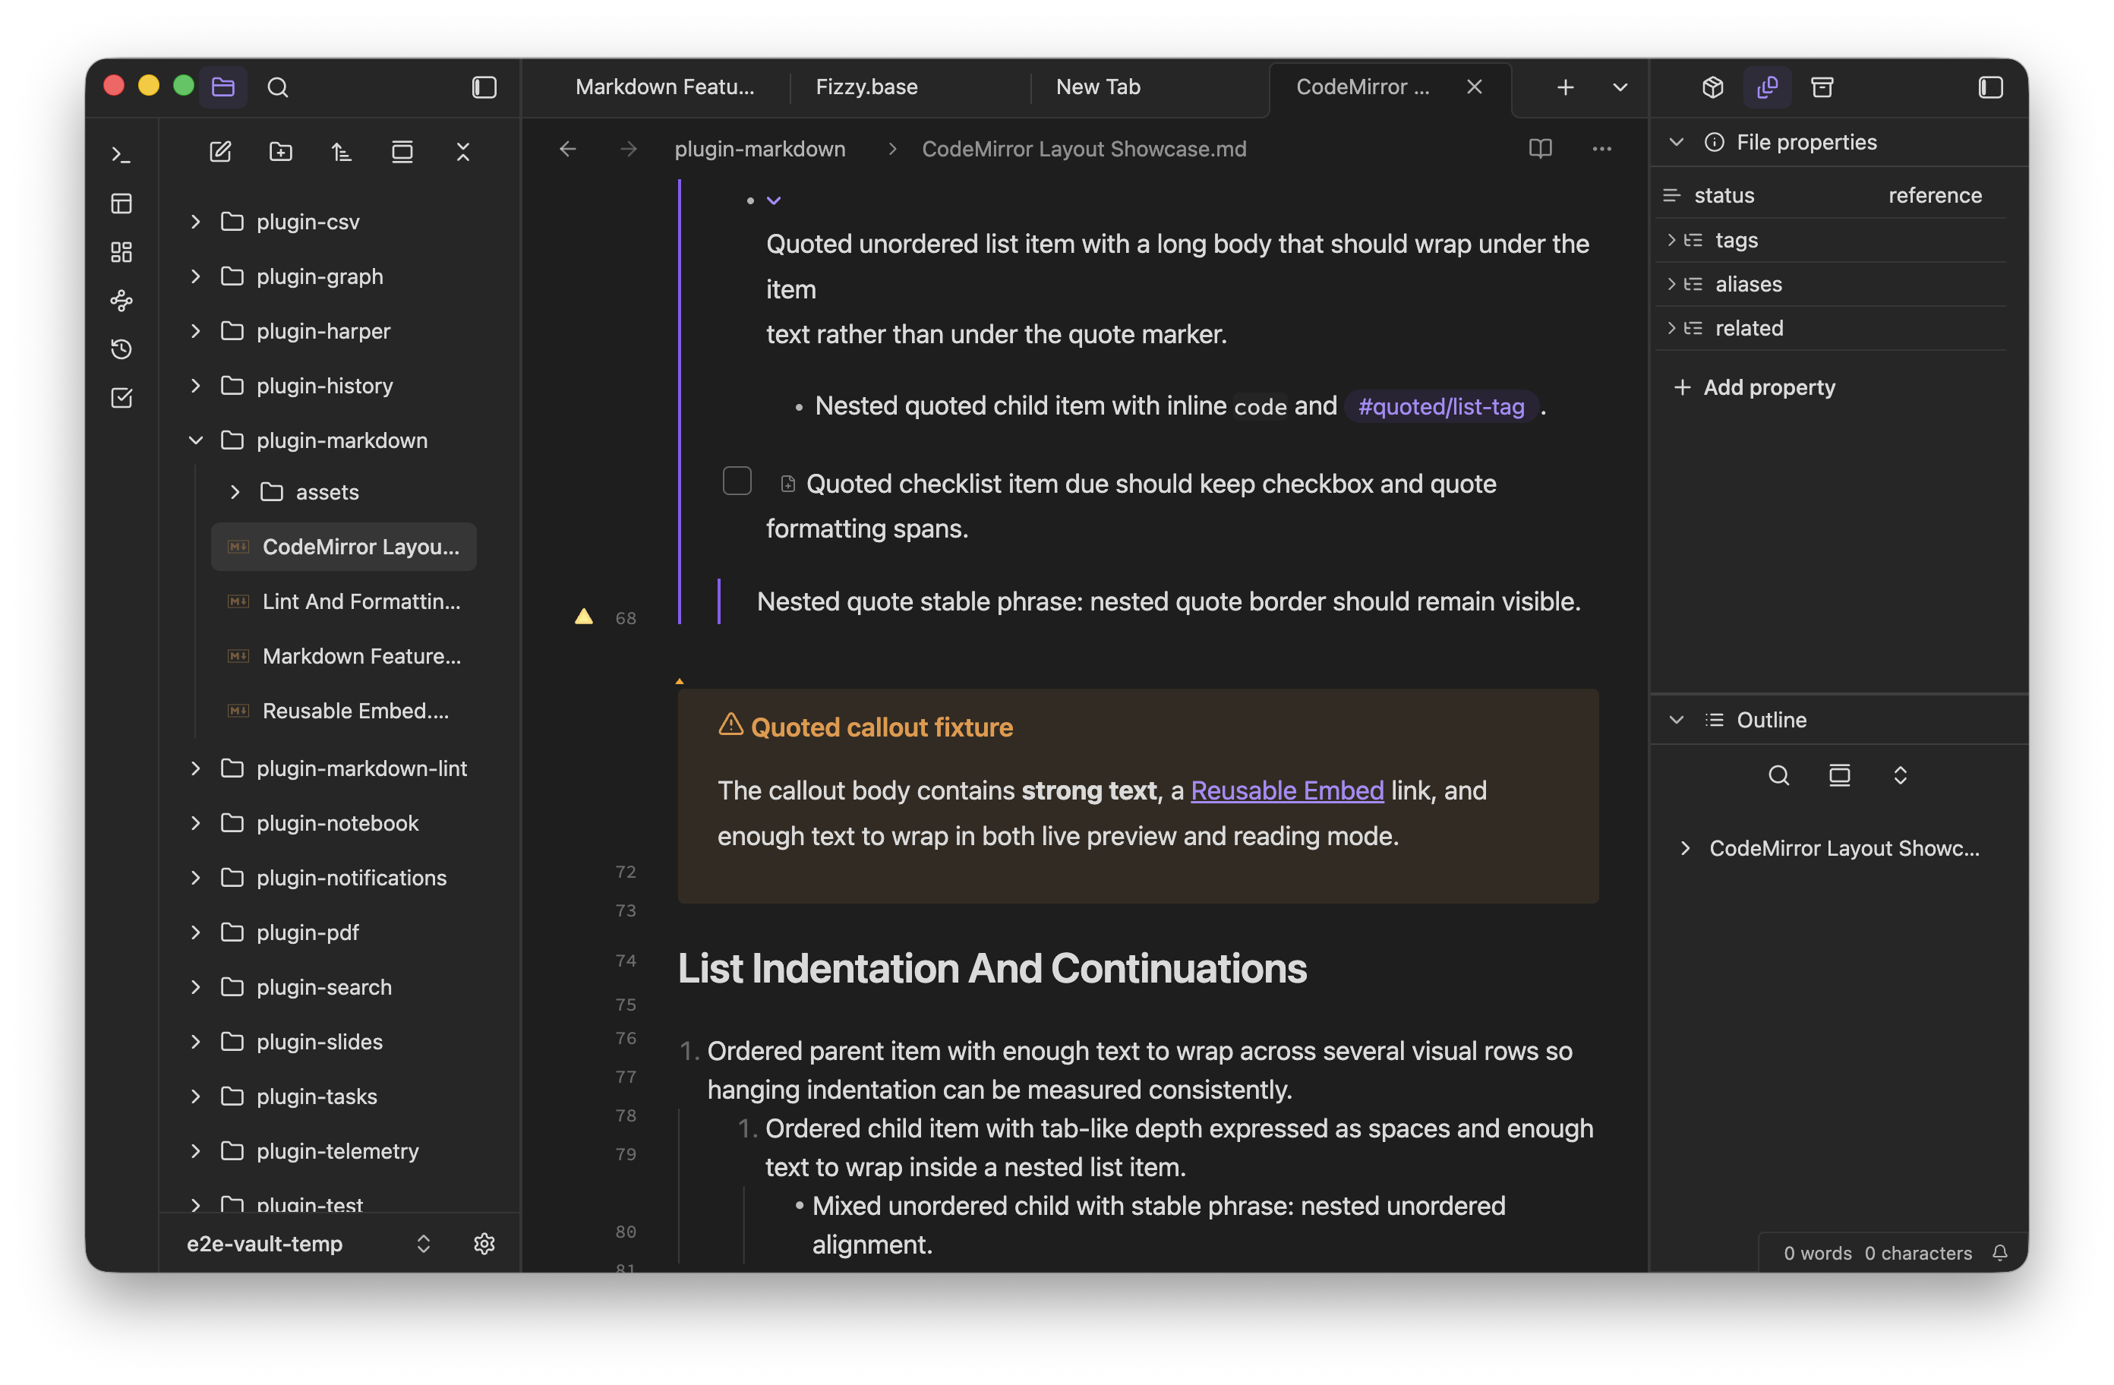Click Add property button
The image size is (2114, 1385).
1754,387
